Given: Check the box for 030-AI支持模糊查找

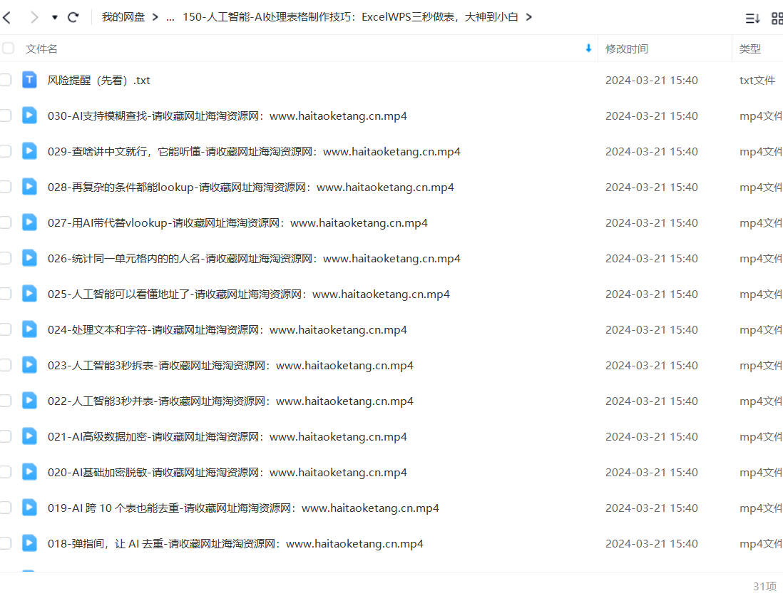Looking at the screenshot, I should [6, 115].
